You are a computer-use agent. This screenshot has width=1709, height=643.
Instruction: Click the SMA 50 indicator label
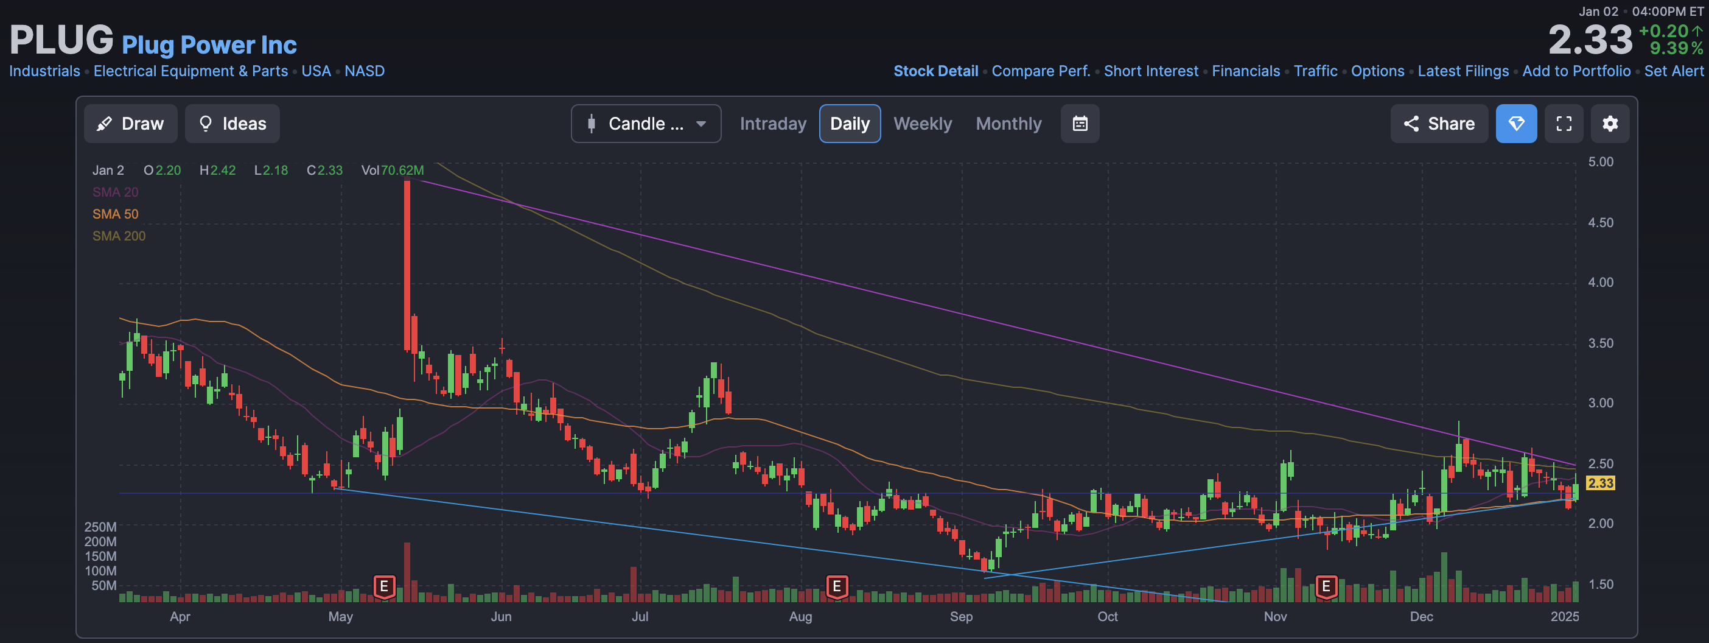116,214
